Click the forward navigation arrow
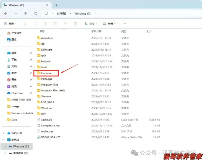Viewport: 203px width, 161px height. coord(16,14)
